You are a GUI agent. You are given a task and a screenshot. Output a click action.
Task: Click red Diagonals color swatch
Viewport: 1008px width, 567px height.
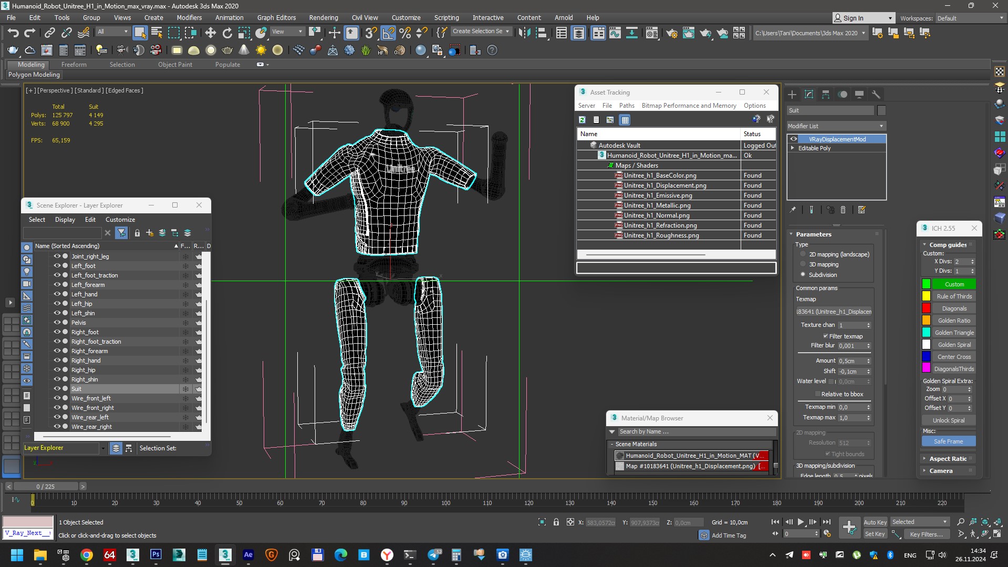coord(926,308)
